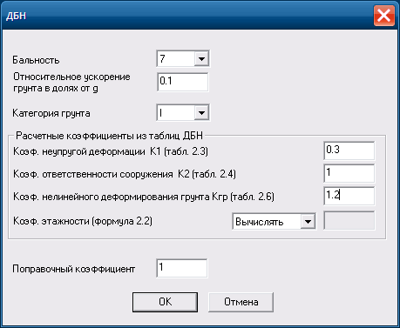Click the K1 inelastic deformation coefficient field
Viewport: 400px width, 328px height.
click(349, 151)
